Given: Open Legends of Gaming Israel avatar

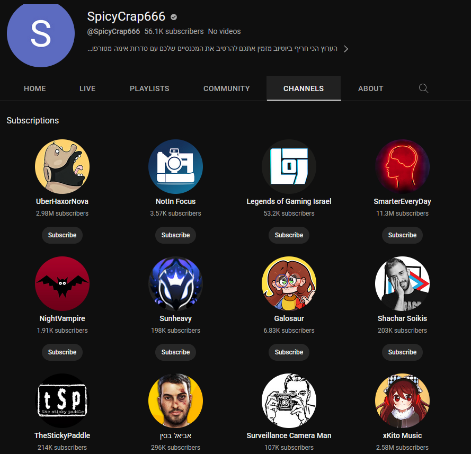Looking at the screenshot, I should 289,166.
